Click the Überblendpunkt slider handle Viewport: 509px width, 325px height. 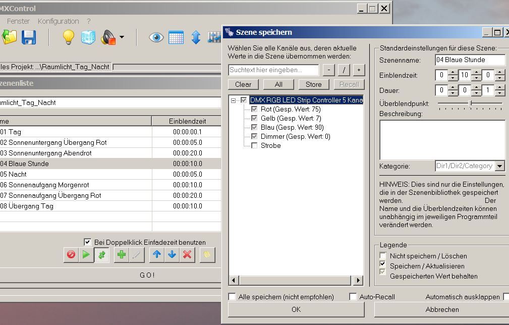pyautogui.click(x=470, y=103)
